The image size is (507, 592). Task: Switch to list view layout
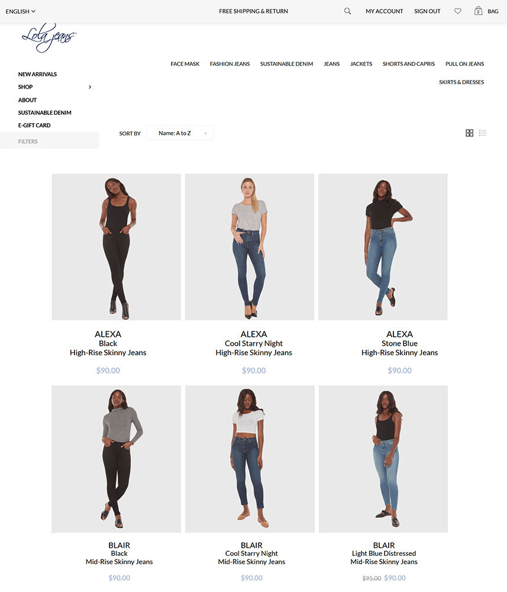[x=483, y=133]
